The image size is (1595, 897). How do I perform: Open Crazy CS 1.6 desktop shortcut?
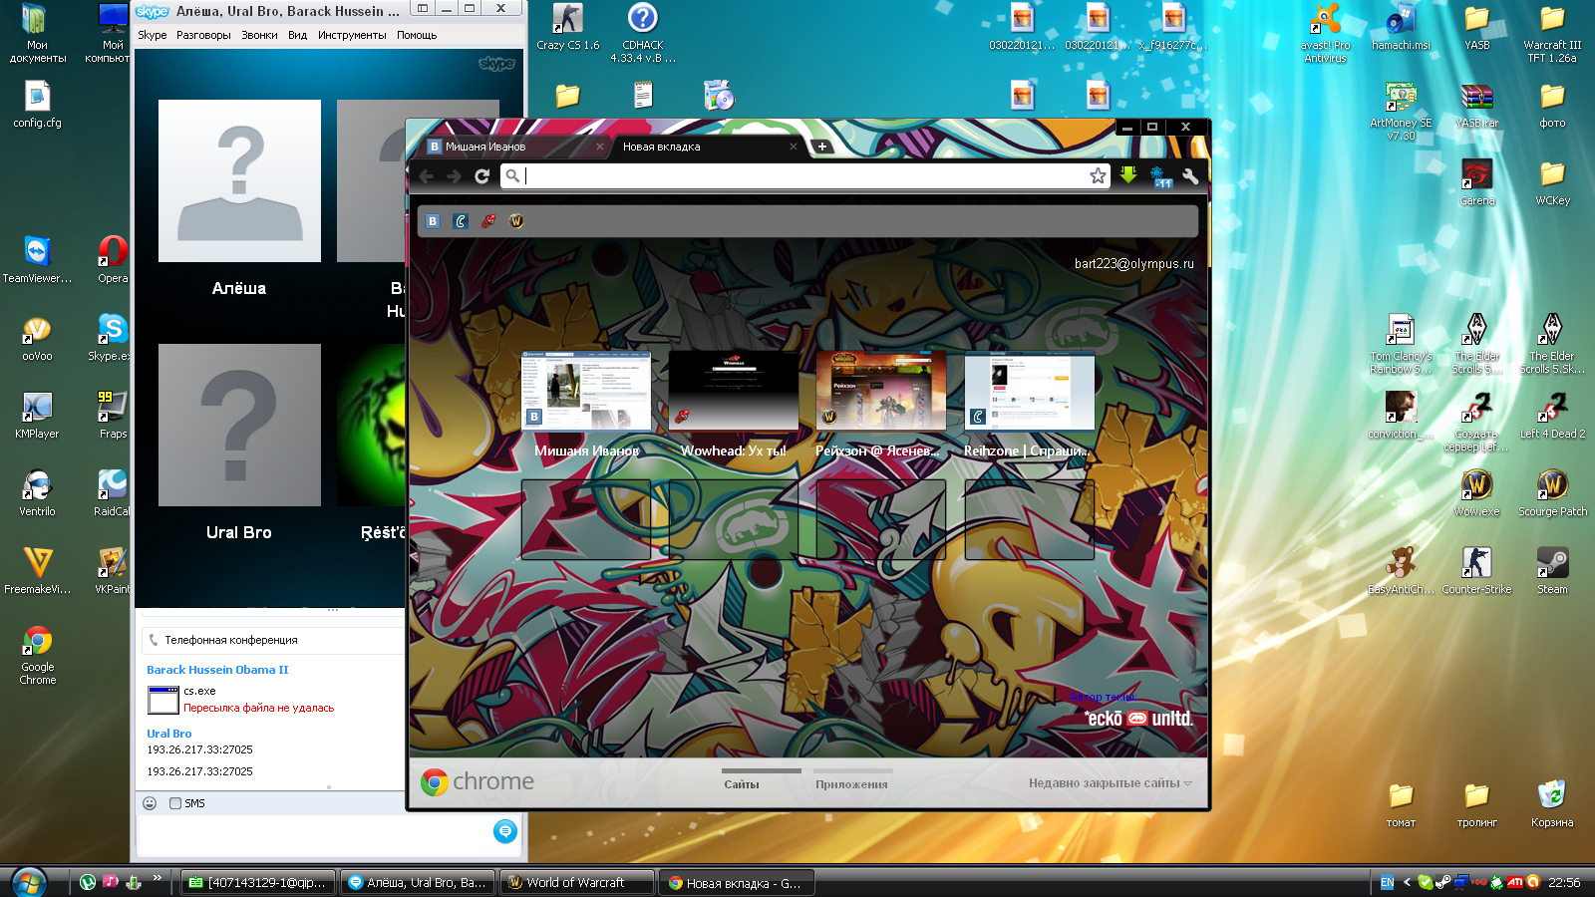(x=567, y=27)
